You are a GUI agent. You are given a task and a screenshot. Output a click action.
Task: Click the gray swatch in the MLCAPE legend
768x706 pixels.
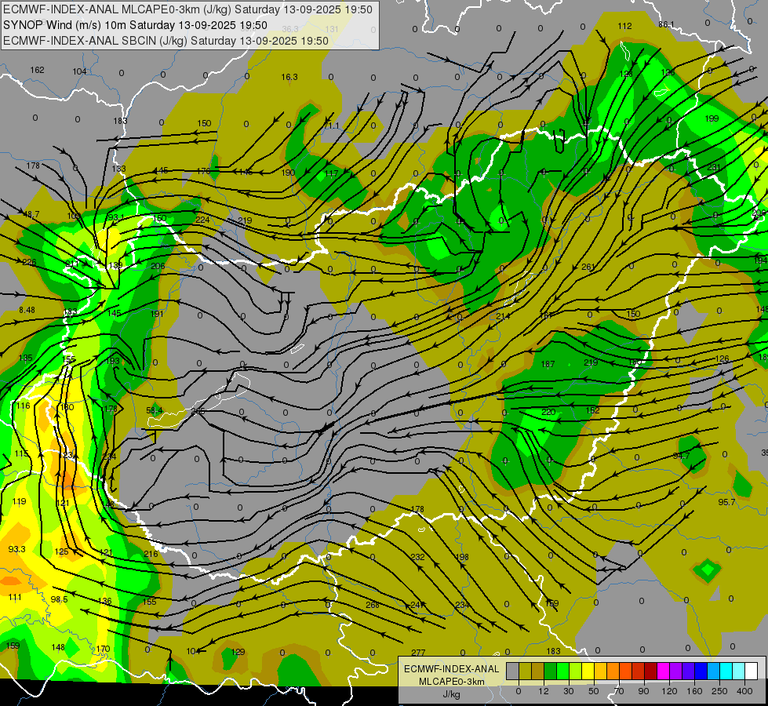[513, 671]
